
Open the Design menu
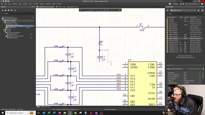(25, 4)
